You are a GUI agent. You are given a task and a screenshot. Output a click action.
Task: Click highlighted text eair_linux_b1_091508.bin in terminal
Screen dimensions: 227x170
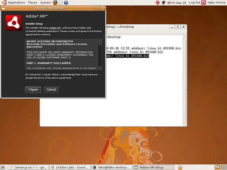pyautogui.click(x=128, y=56)
